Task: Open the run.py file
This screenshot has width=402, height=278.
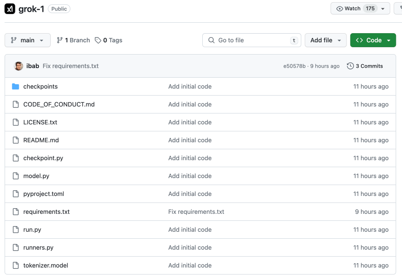Action: click(32, 230)
